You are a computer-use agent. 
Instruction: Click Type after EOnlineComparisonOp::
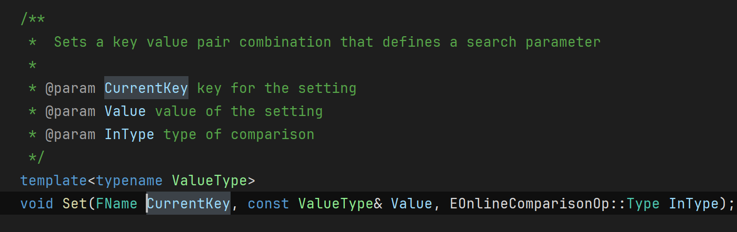pos(643,204)
